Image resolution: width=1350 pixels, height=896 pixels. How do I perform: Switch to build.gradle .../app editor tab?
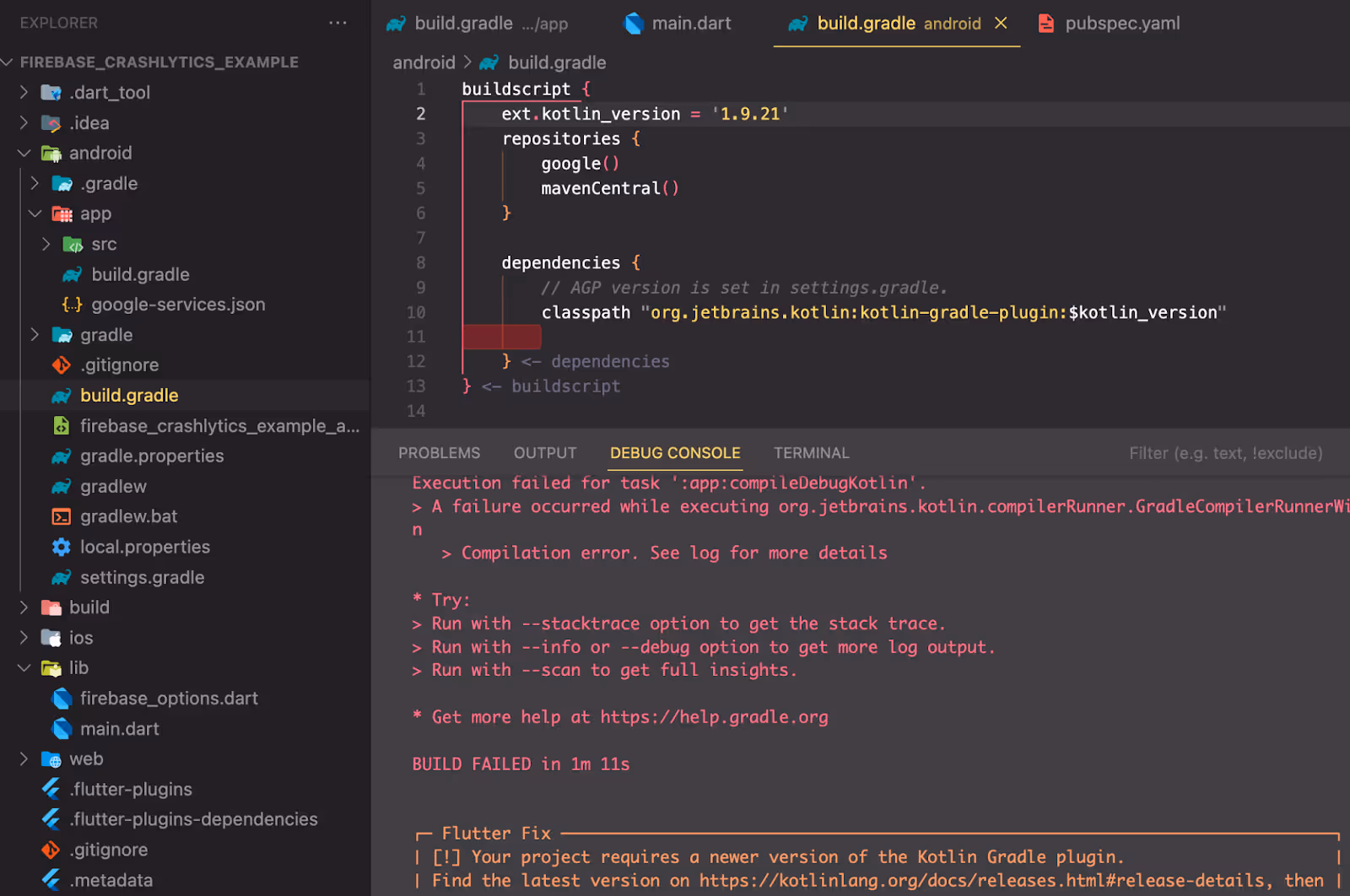pos(477,24)
